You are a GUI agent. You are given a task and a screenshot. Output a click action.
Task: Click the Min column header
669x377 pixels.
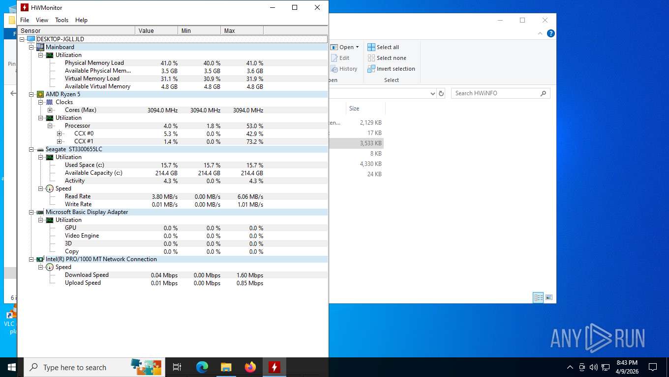tap(199, 30)
